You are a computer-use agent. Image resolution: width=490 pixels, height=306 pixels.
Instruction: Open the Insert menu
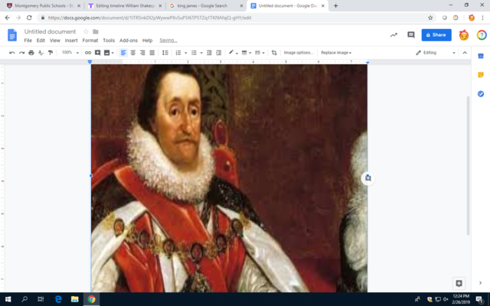[71, 41]
